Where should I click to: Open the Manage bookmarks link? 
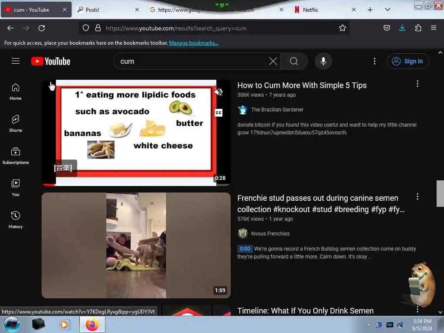[x=194, y=43]
